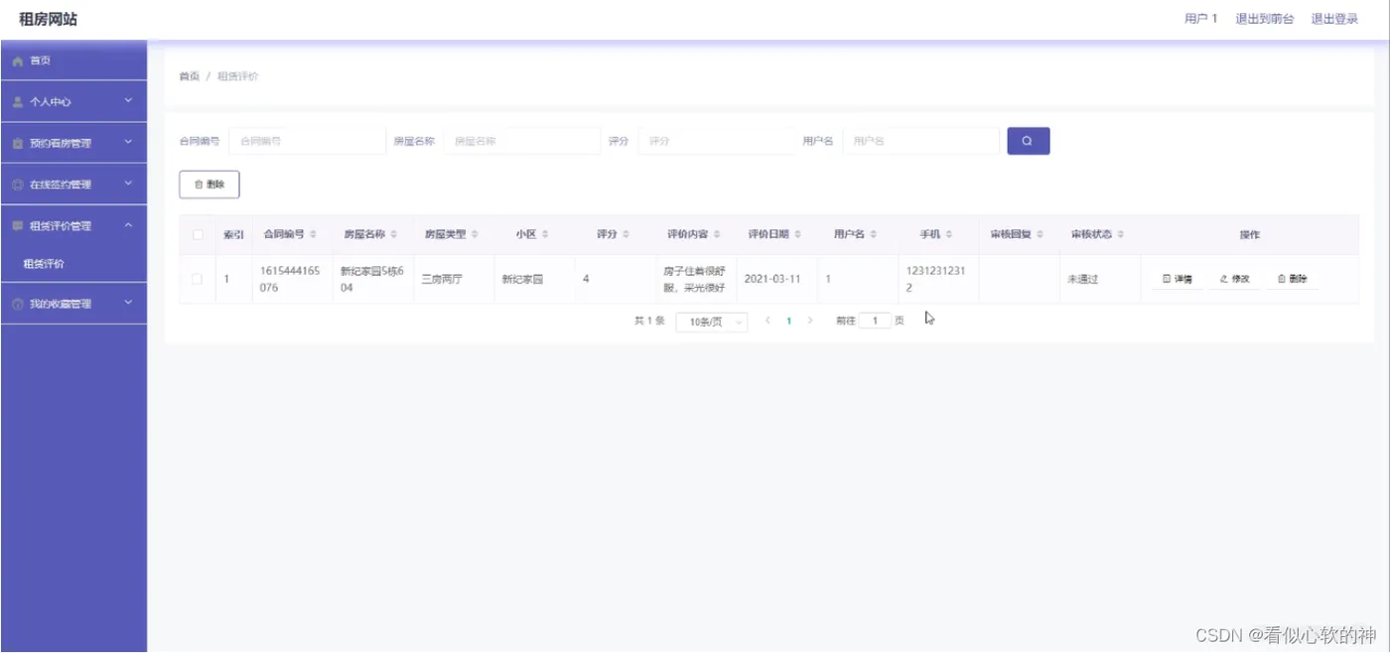This screenshot has height=653, width=1390.
Task: Click the 在线签约管理 globe icon
Action: [x=18, y=185]
